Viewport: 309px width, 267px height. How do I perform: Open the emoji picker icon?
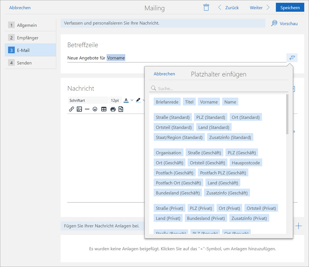pos(95,109)
